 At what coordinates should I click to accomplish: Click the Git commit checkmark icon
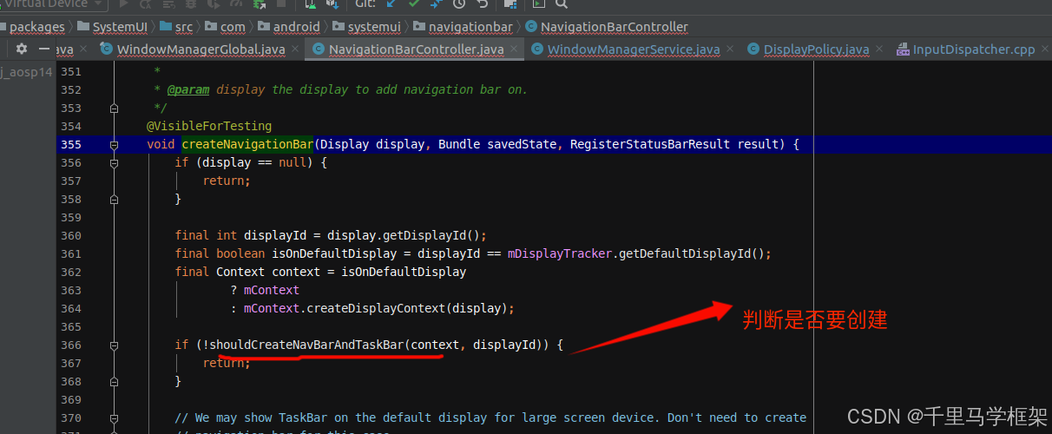click(413, 4)
